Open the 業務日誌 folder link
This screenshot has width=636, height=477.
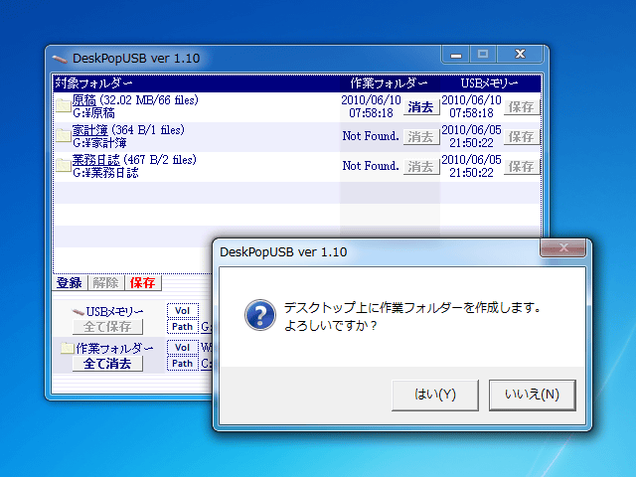[95, 160]
